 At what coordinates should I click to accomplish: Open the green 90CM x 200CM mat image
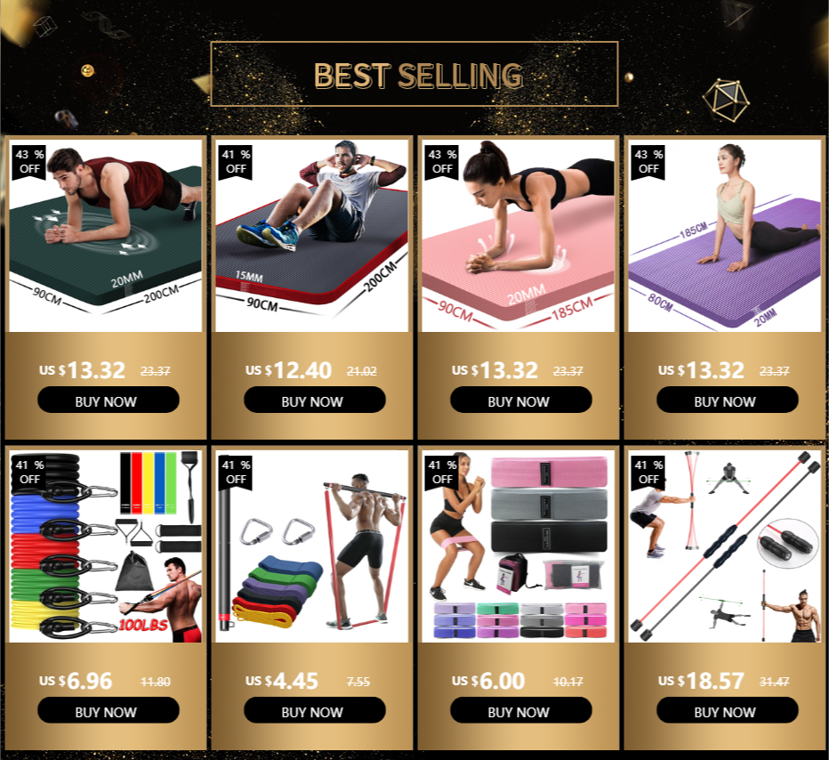pyautogui.click(x=106, y=236)
